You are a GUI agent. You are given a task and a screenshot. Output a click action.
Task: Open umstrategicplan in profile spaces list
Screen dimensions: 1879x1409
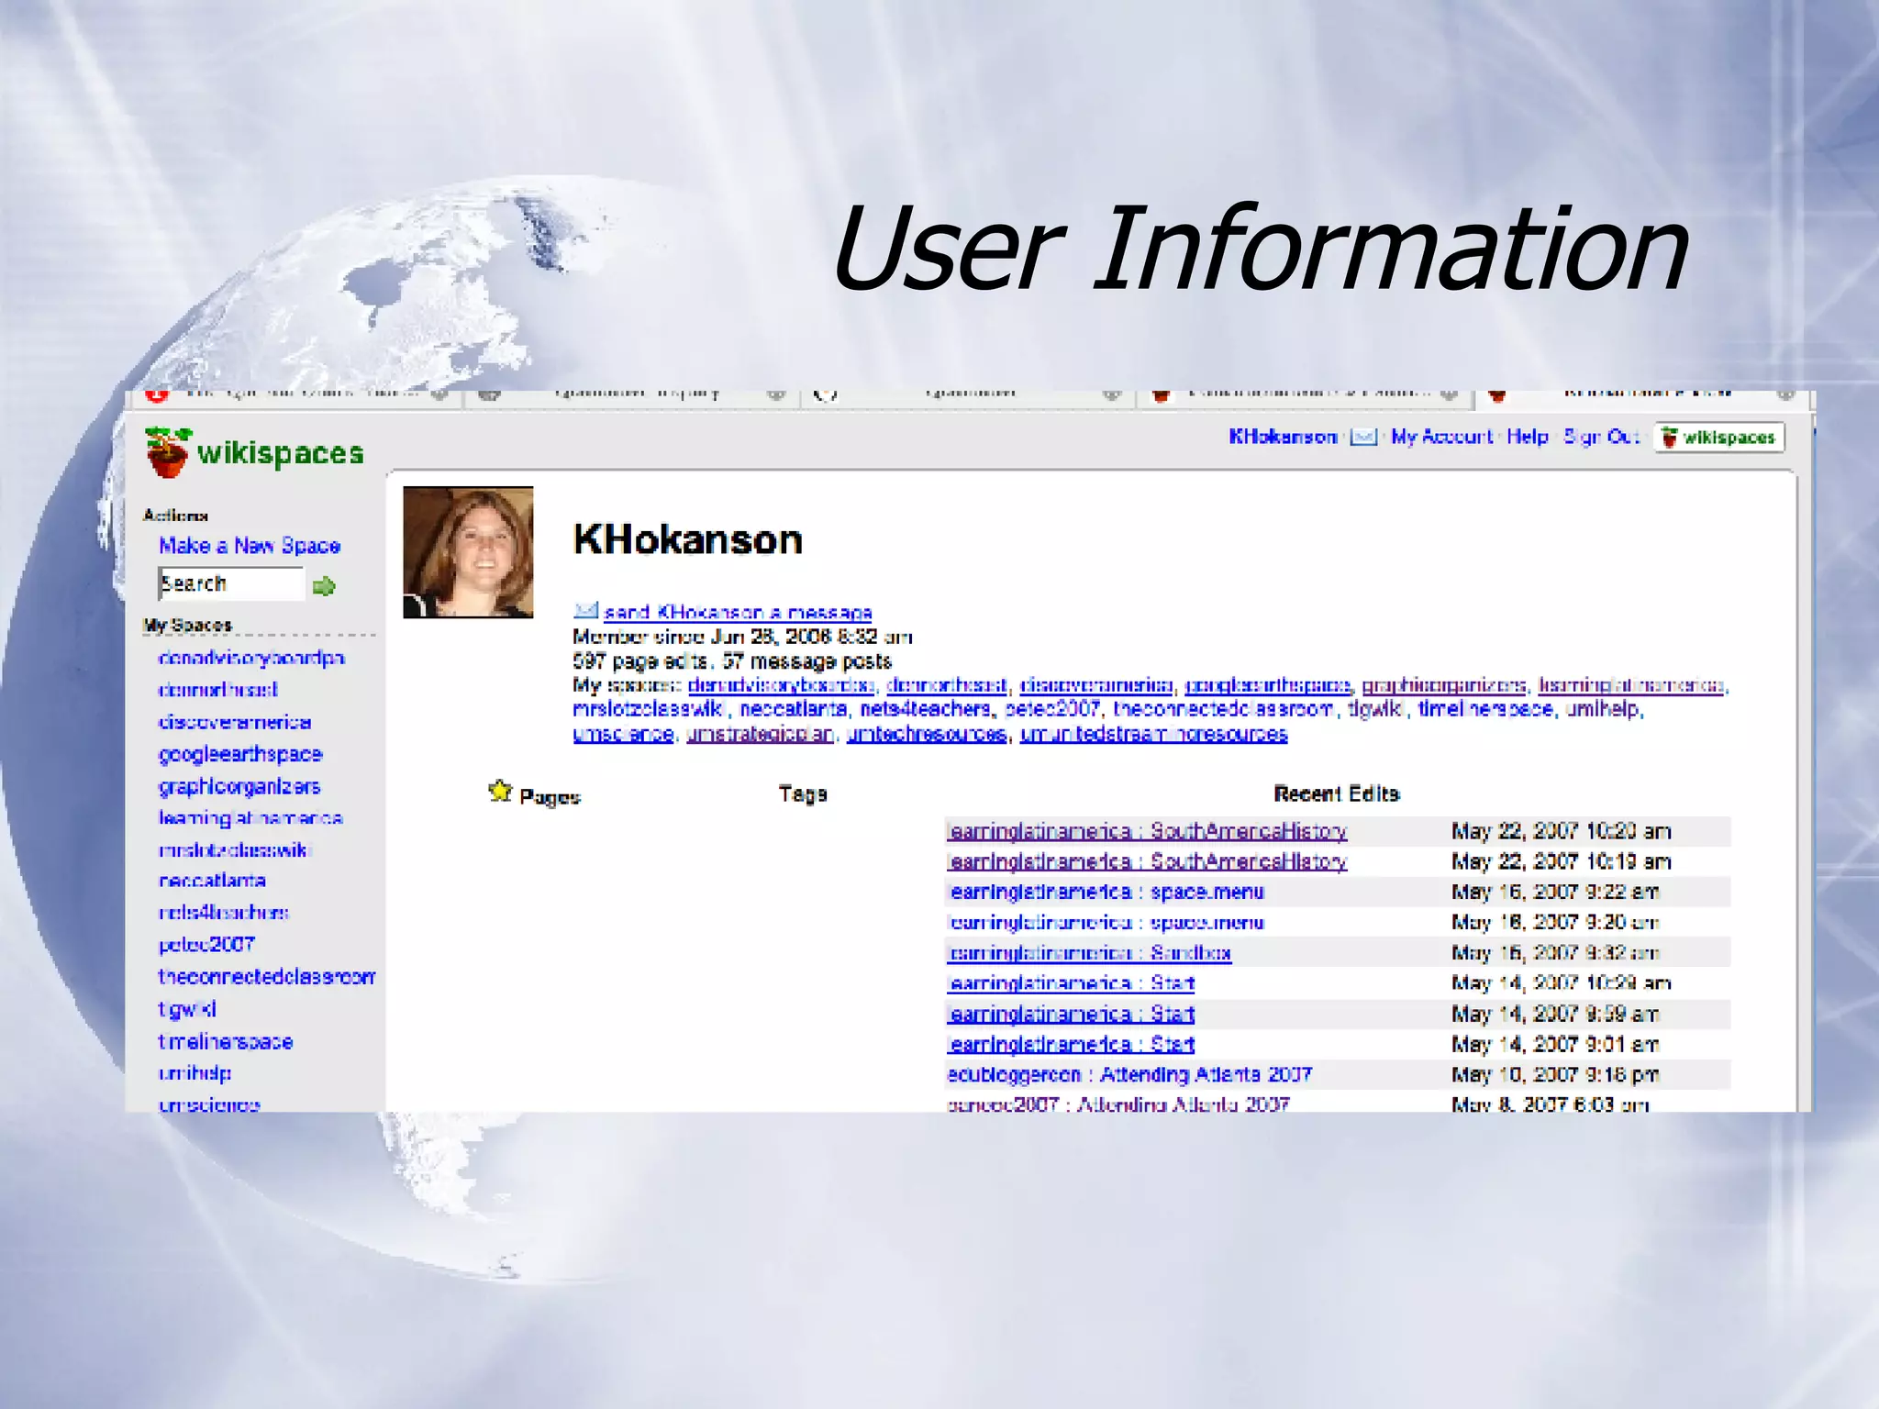760,734
